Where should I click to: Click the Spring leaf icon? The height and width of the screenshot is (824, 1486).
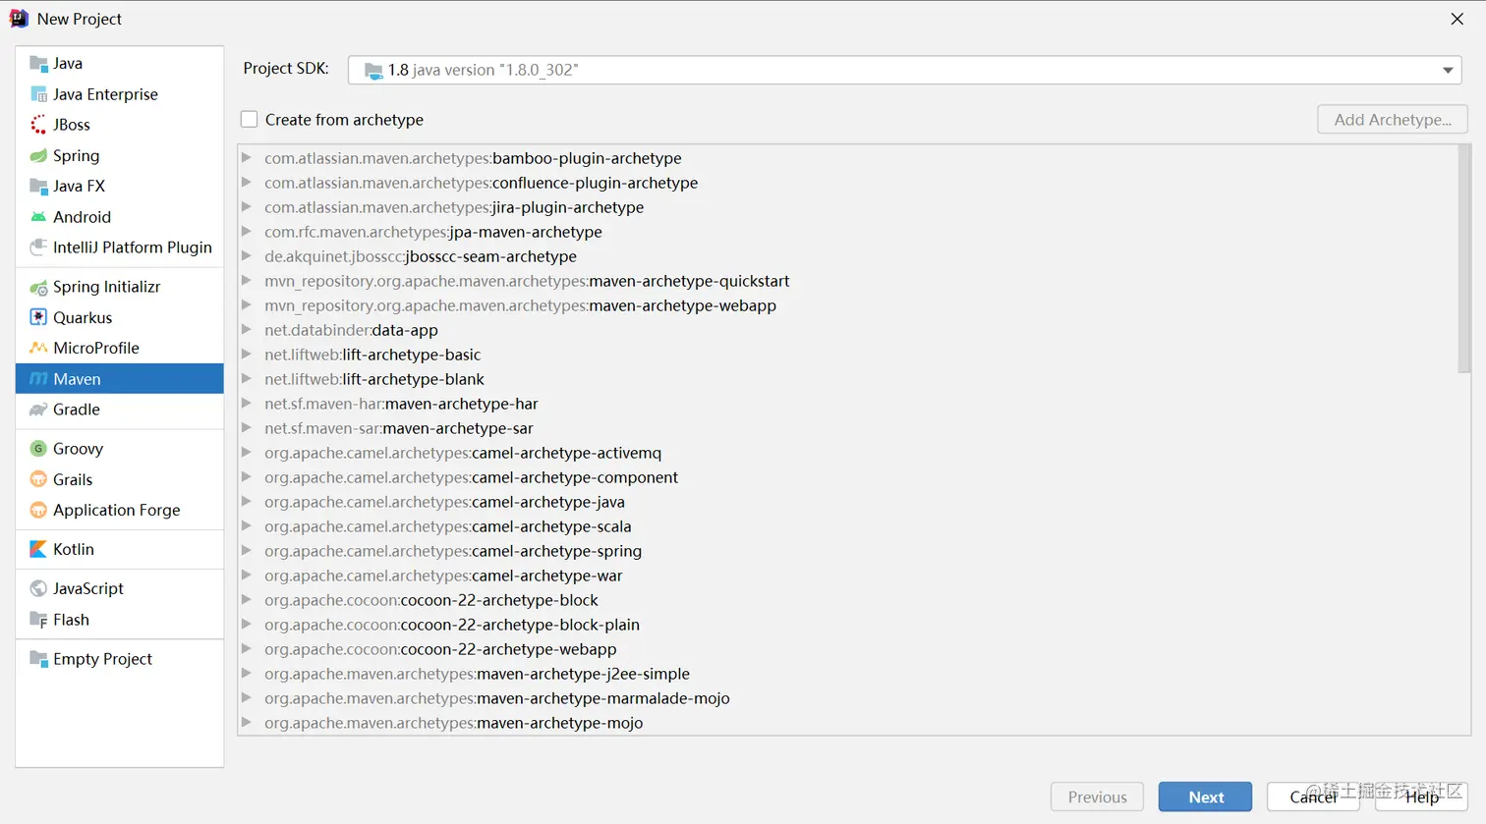38,155
